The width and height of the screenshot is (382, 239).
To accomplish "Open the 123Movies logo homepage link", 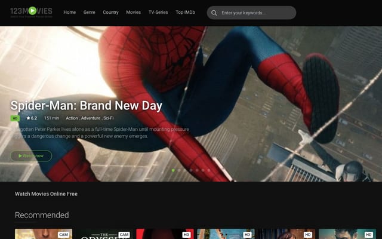I will (31, 12).
